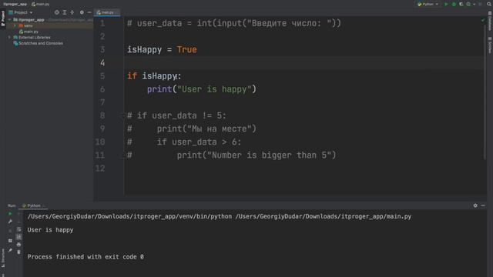
Task: Open the Project view selector dropdown
Action: tap(21, 12)
